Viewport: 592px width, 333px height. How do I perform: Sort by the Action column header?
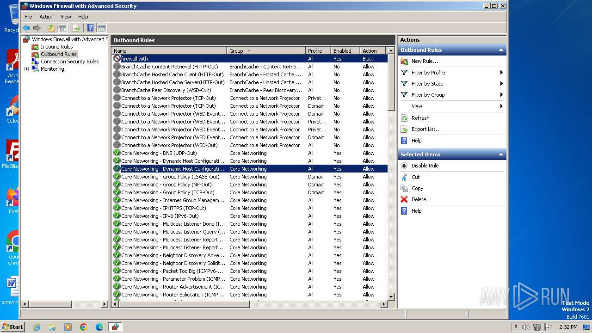[374, 51]
